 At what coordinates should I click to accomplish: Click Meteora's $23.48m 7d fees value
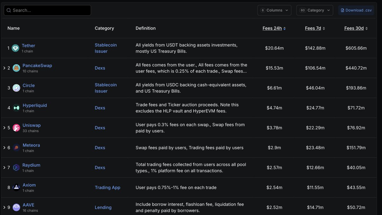tap(315, 148)
